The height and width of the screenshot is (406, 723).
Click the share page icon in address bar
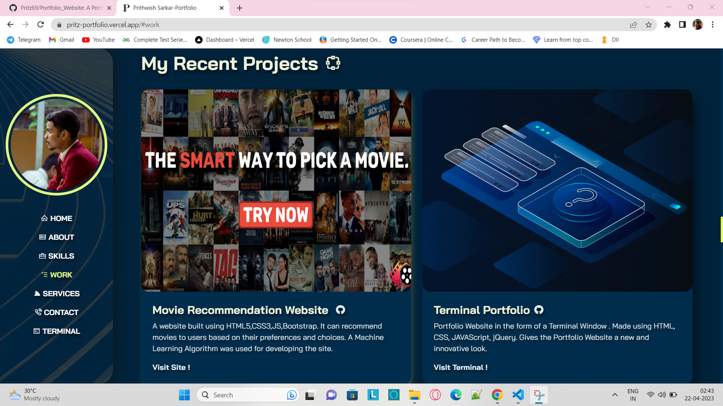click(x=633, y=25)
